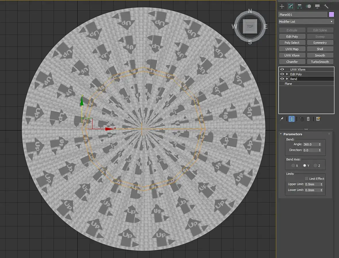339x258 pixels.
Task: Apply the Shell modifier button
Action: pos(320,49)
